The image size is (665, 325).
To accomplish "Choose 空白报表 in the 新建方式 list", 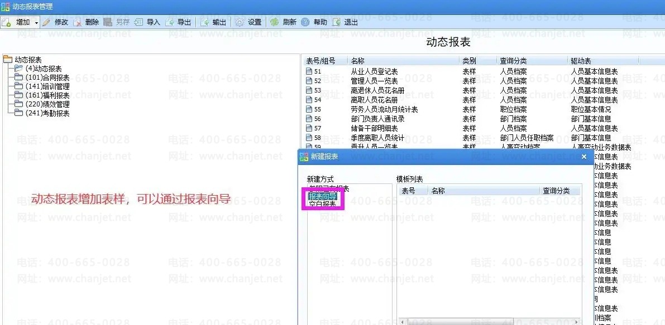I will pyautogui.click(x=323, y=204).
